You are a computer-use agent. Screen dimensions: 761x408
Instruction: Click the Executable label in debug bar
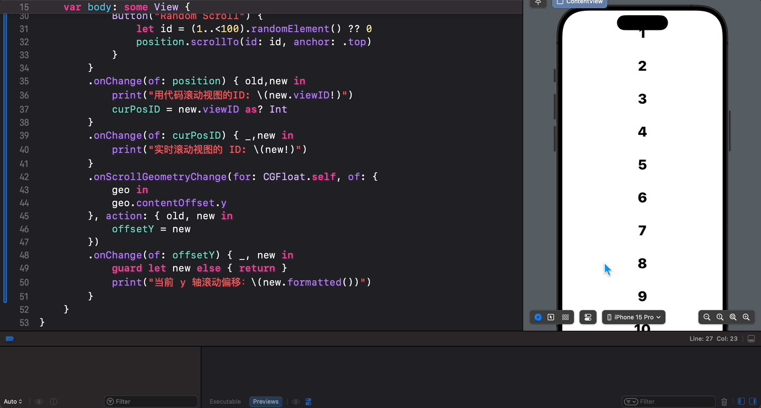225,401
